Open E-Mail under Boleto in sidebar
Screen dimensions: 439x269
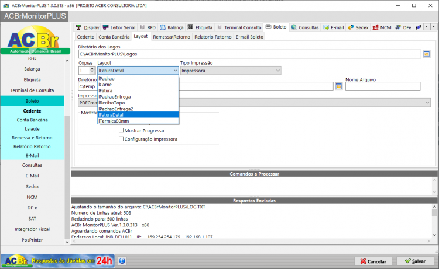coord(32,156)
